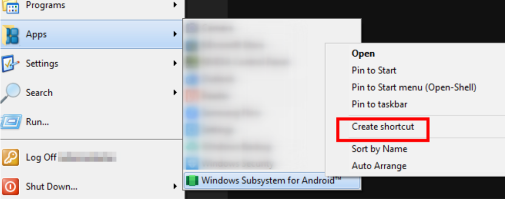The width and height of the screenshot is (505, 202).
Task: Click the Run window icon
Action: coord(11,122)
